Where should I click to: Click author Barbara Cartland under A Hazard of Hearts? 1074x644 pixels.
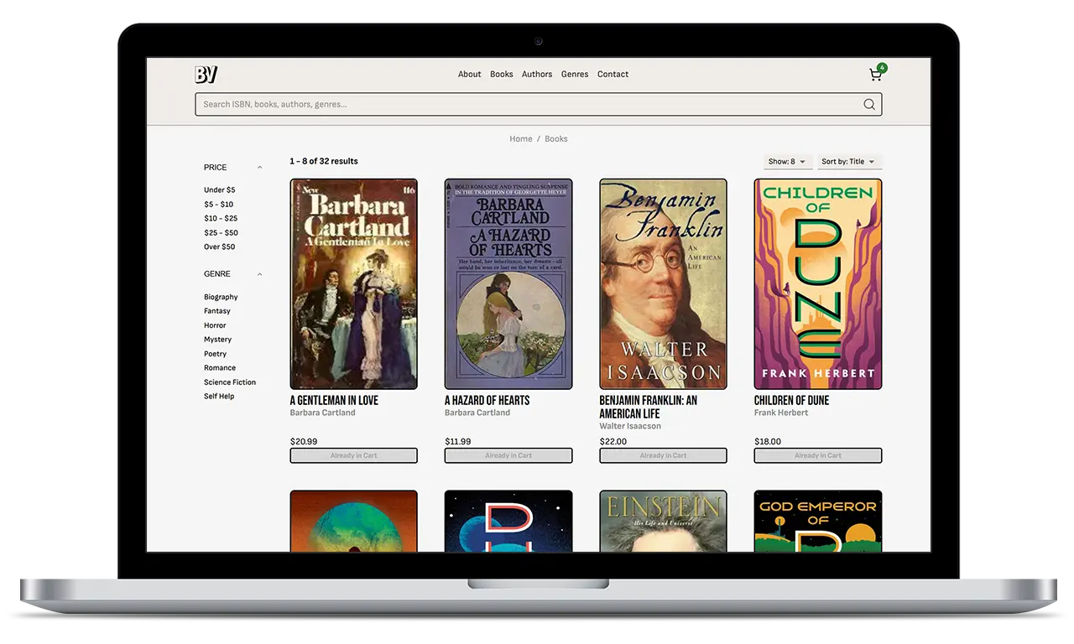tap(477, 413)
